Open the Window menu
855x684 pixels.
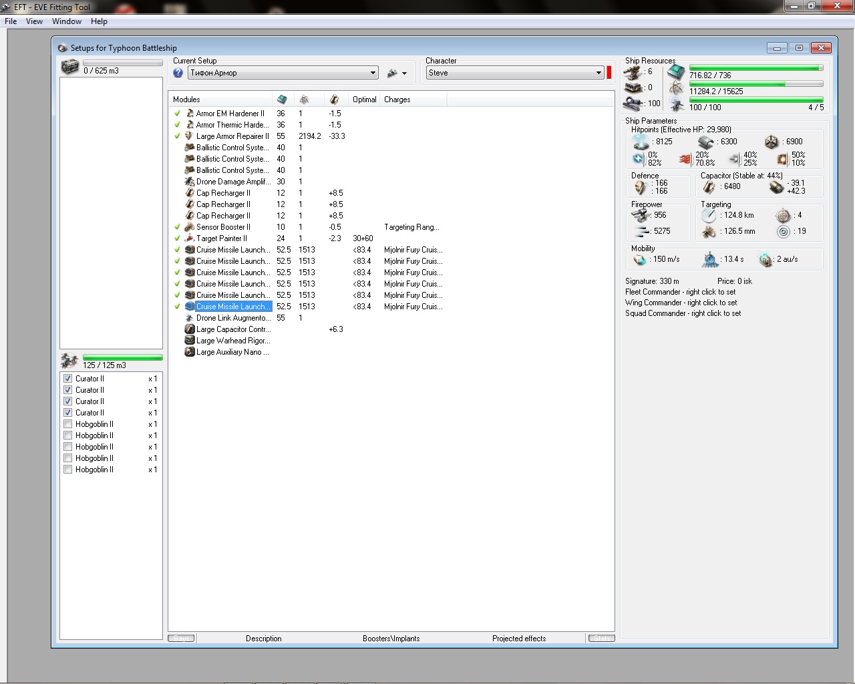[x=67, y=21]
